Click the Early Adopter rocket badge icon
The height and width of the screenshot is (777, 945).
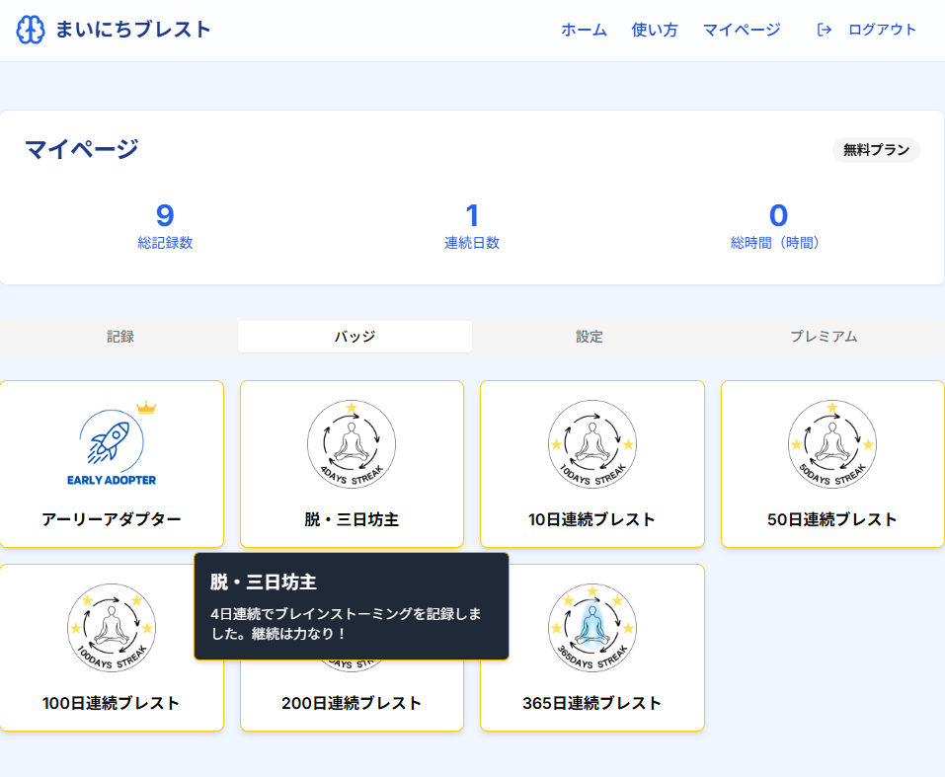[x=112, y=445]
